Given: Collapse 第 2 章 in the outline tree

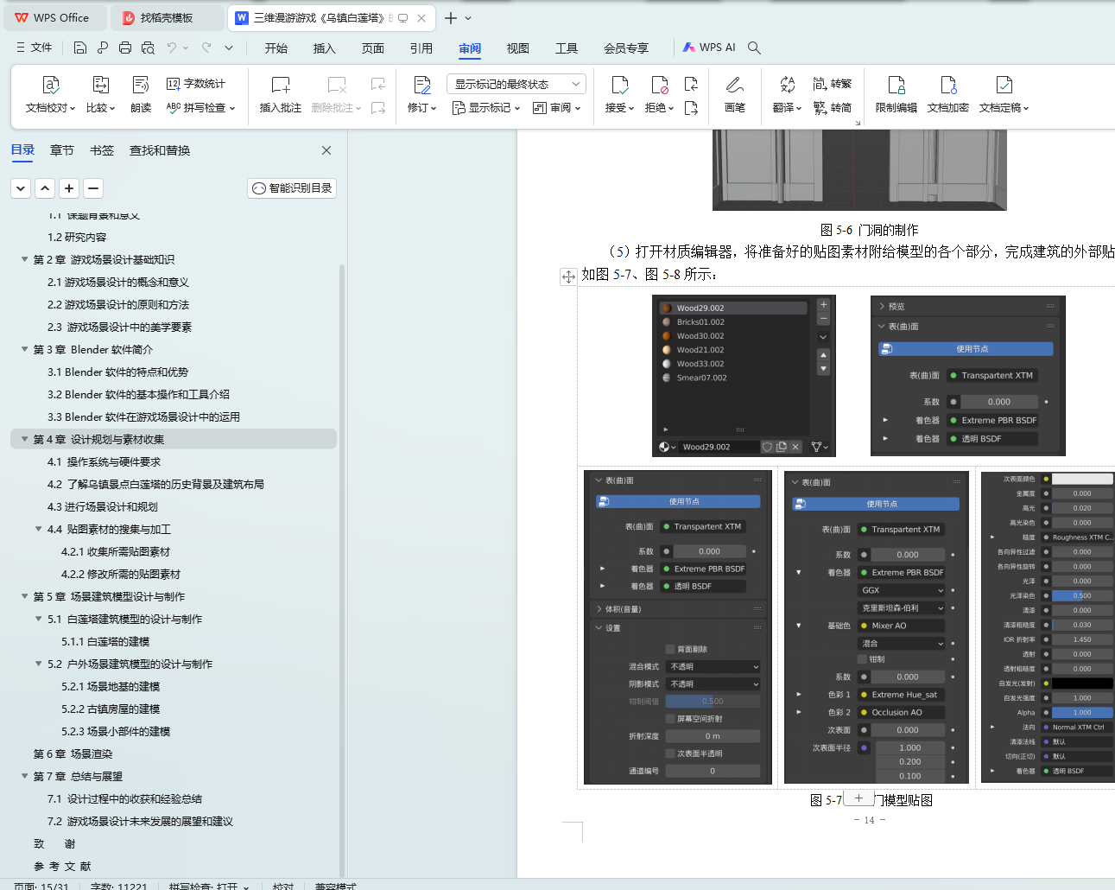Looking at the screenshot, I should click(x=24, y=259).
